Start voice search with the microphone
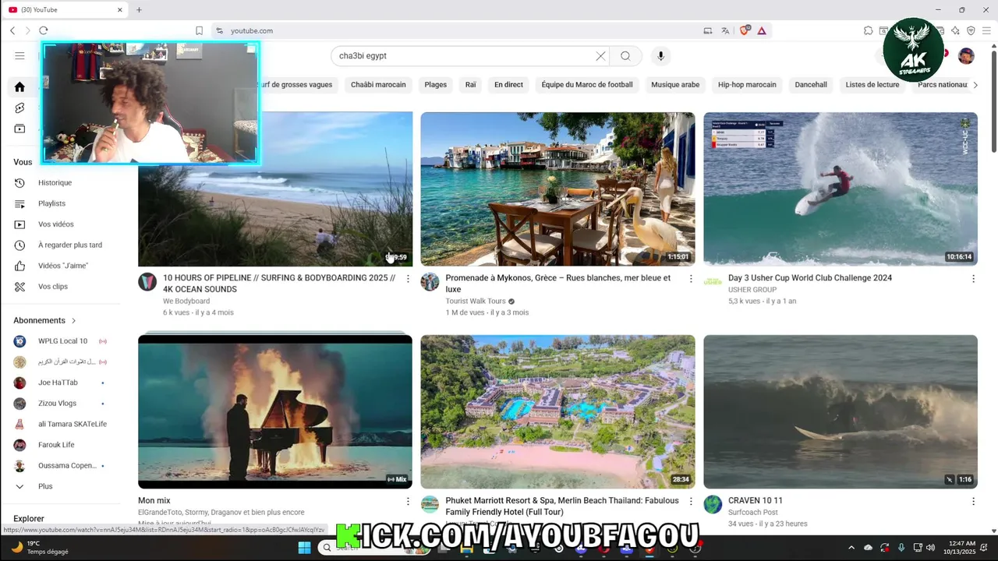The image size is (998, 561). [x=660, y=56]
